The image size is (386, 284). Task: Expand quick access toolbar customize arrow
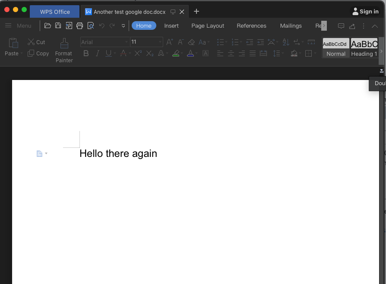click(123, 26)
